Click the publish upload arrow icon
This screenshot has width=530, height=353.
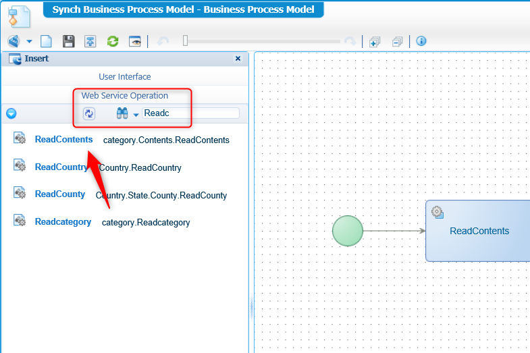click(x=90, y=41)
